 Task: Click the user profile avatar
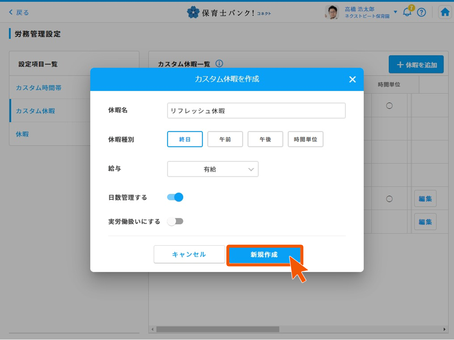tap(332, 12)
